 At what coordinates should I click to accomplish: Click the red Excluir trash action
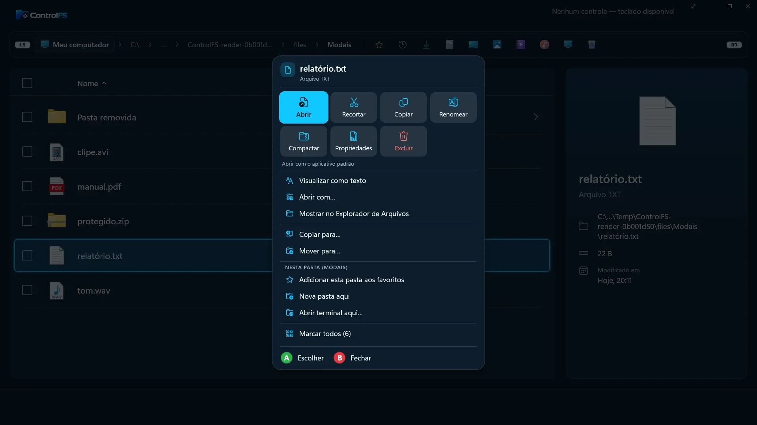(403, 141)
